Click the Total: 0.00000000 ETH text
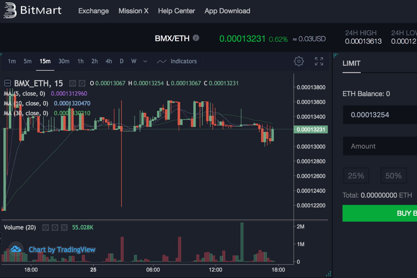This screenshot has height=278, width=417. click(377, 195)
